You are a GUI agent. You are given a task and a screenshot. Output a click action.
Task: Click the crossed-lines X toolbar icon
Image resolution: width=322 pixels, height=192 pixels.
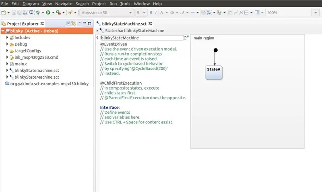tap(241, 13)
